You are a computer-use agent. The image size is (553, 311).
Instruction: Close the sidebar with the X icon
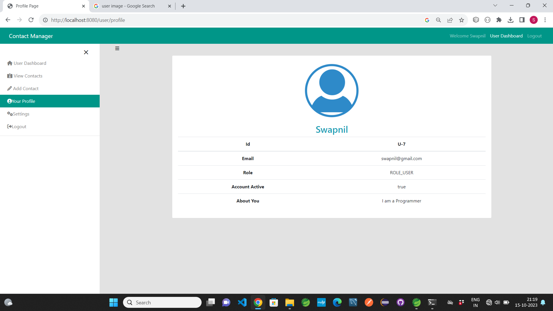(x=86, y=52)
